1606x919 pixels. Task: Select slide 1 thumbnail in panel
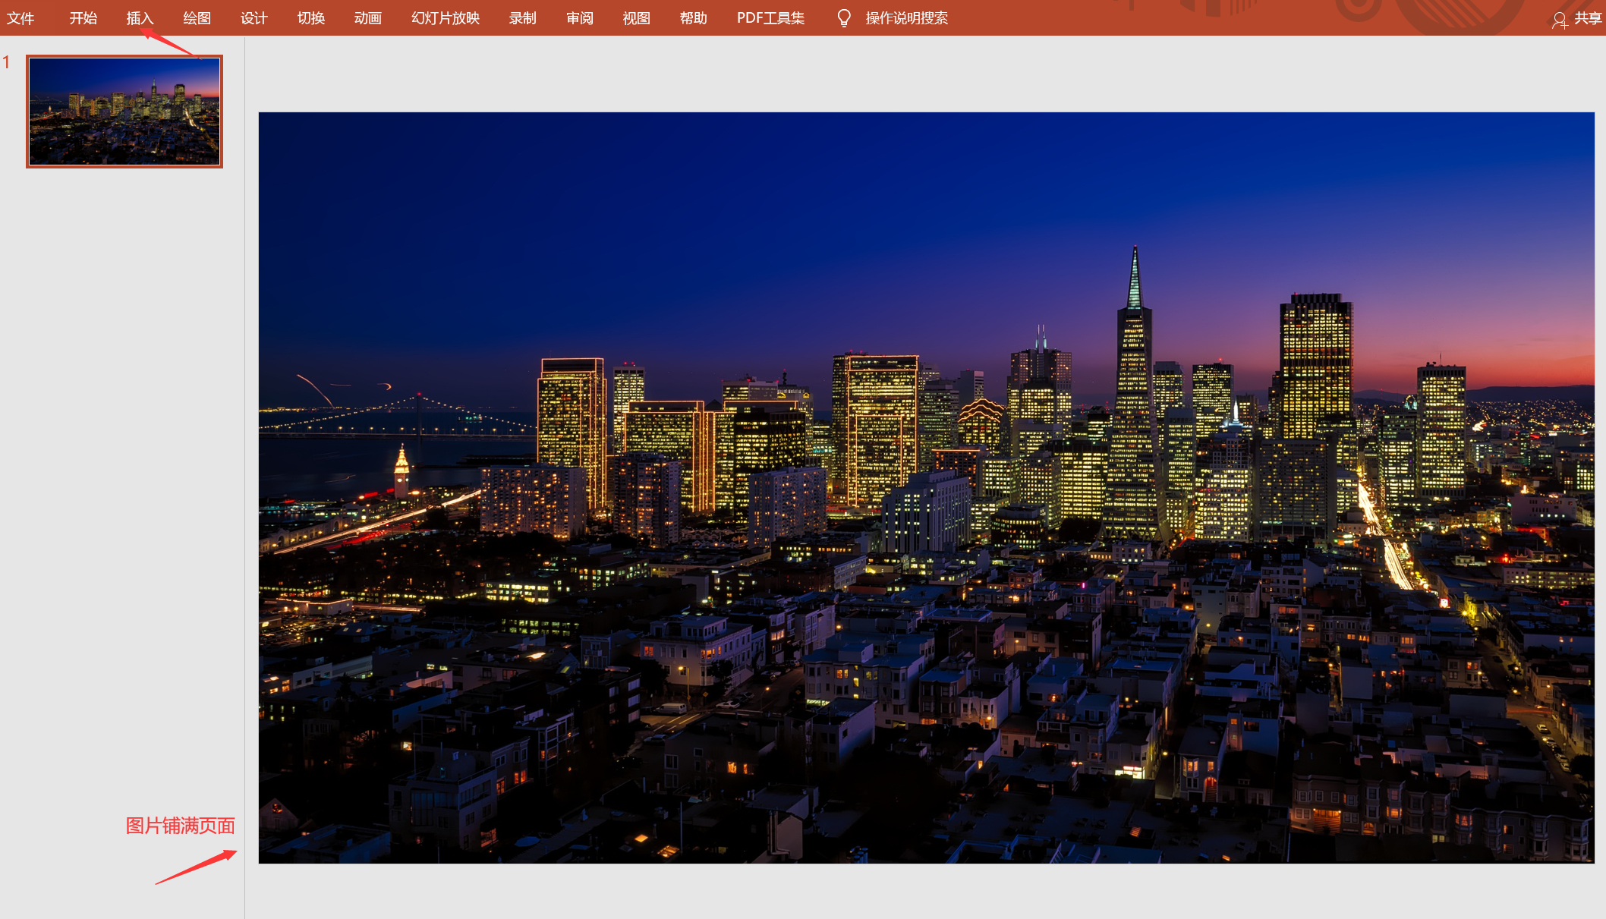(x=124, y=112)
